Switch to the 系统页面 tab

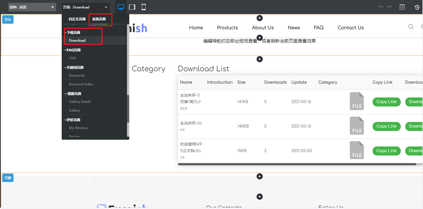pos(99,19)
